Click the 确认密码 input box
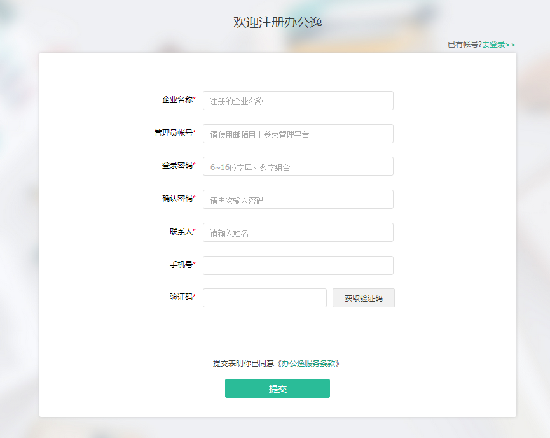 click(298, 199)
